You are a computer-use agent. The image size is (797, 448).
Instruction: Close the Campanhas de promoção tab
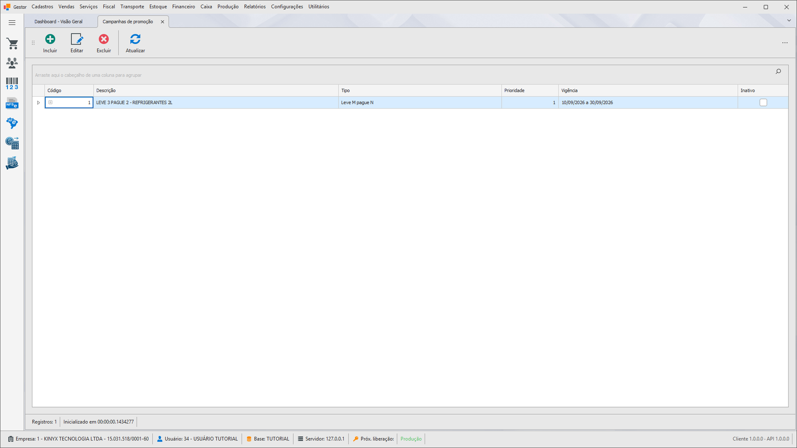point(162,22)
